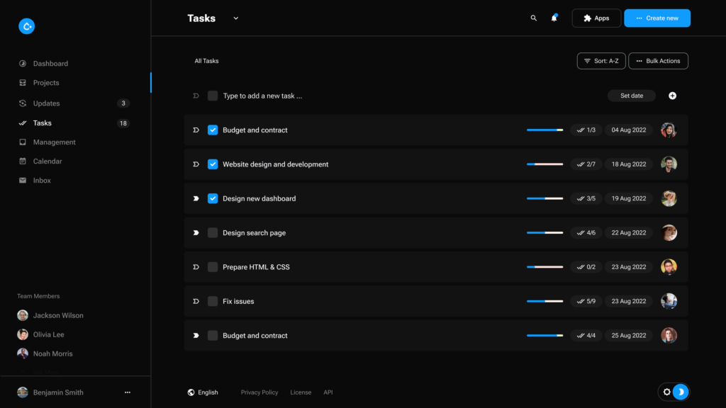The image size is (726, 408).
Task: Expand the English language selector
Action: pyautogui.click(x=203, y=392)
